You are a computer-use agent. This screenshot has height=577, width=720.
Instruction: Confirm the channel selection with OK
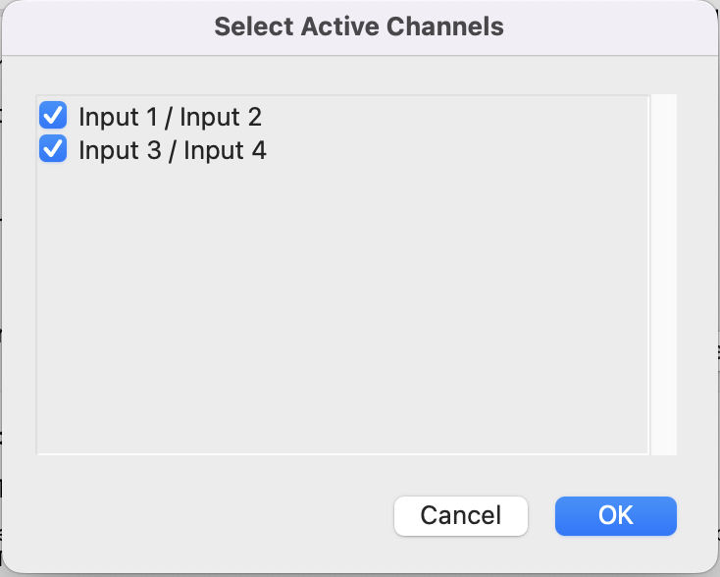(615, 515)
